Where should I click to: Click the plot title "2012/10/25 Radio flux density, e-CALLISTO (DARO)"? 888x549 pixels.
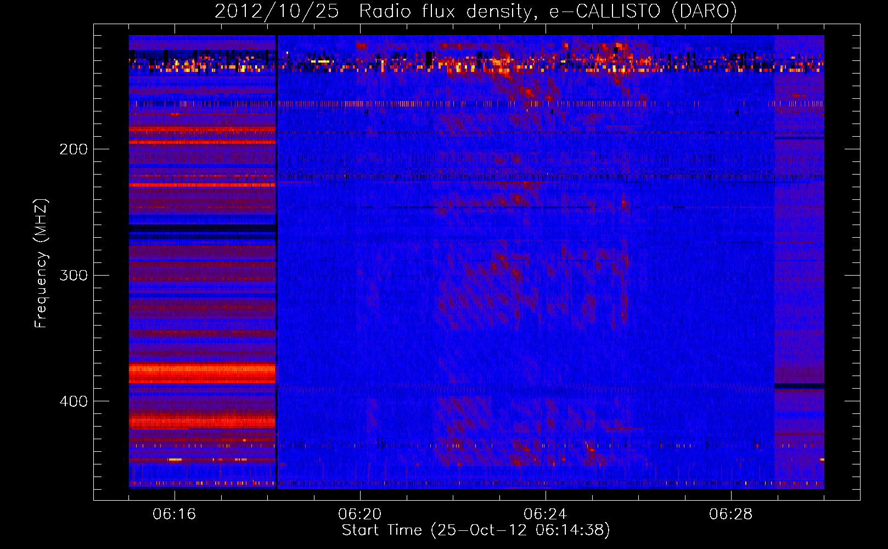click(x=476, y=12)
